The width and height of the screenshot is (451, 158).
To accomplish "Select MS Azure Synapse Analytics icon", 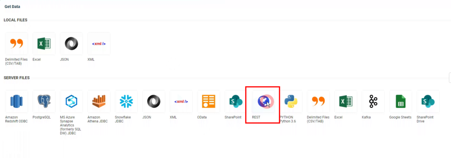I will pyautogui.click(x=71, y=101).
